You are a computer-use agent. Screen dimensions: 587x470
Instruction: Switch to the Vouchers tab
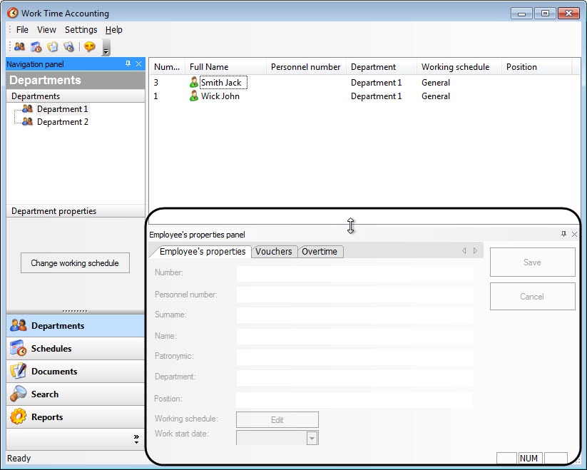274,252
